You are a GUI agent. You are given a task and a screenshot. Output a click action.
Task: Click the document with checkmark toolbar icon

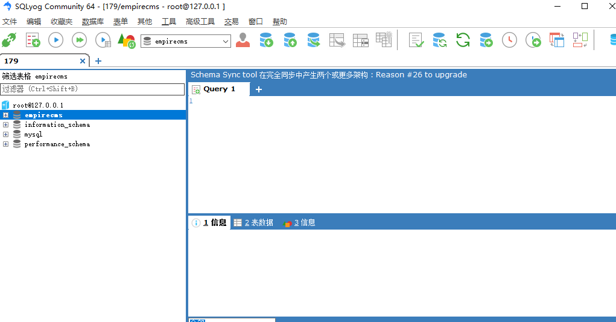coord(416,40)
